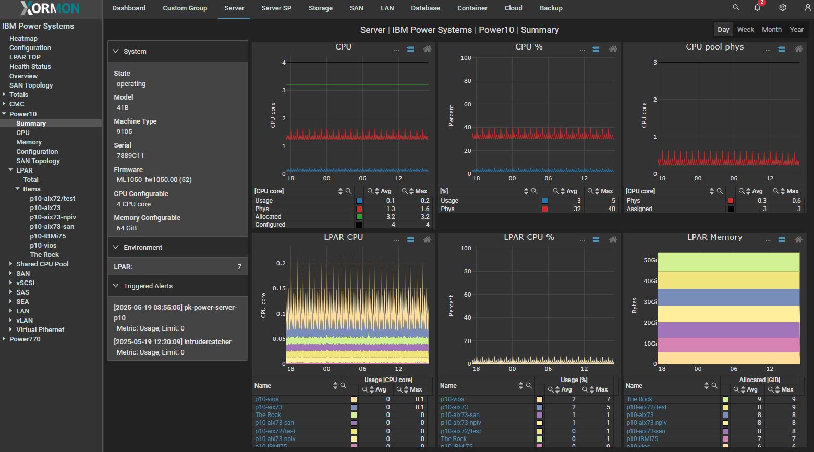The height and width of the screenshot is (452, 814).
Task: Open p10-aix73 link in LPAR CPU % table
Action: coord(454,407)
